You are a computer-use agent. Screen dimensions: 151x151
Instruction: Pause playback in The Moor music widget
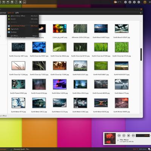tap(124, 136)
